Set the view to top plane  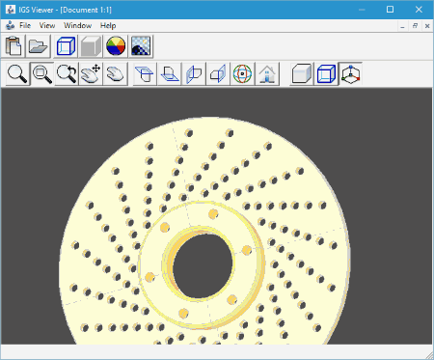pyautogui.click(x=145, y=74)
